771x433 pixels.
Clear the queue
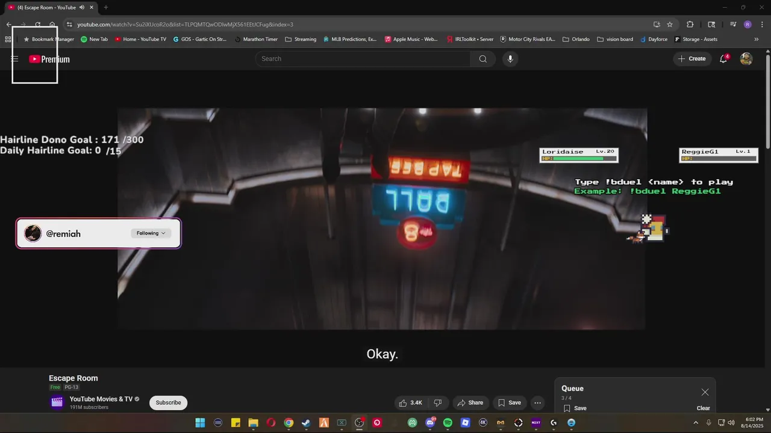(704, 408)
